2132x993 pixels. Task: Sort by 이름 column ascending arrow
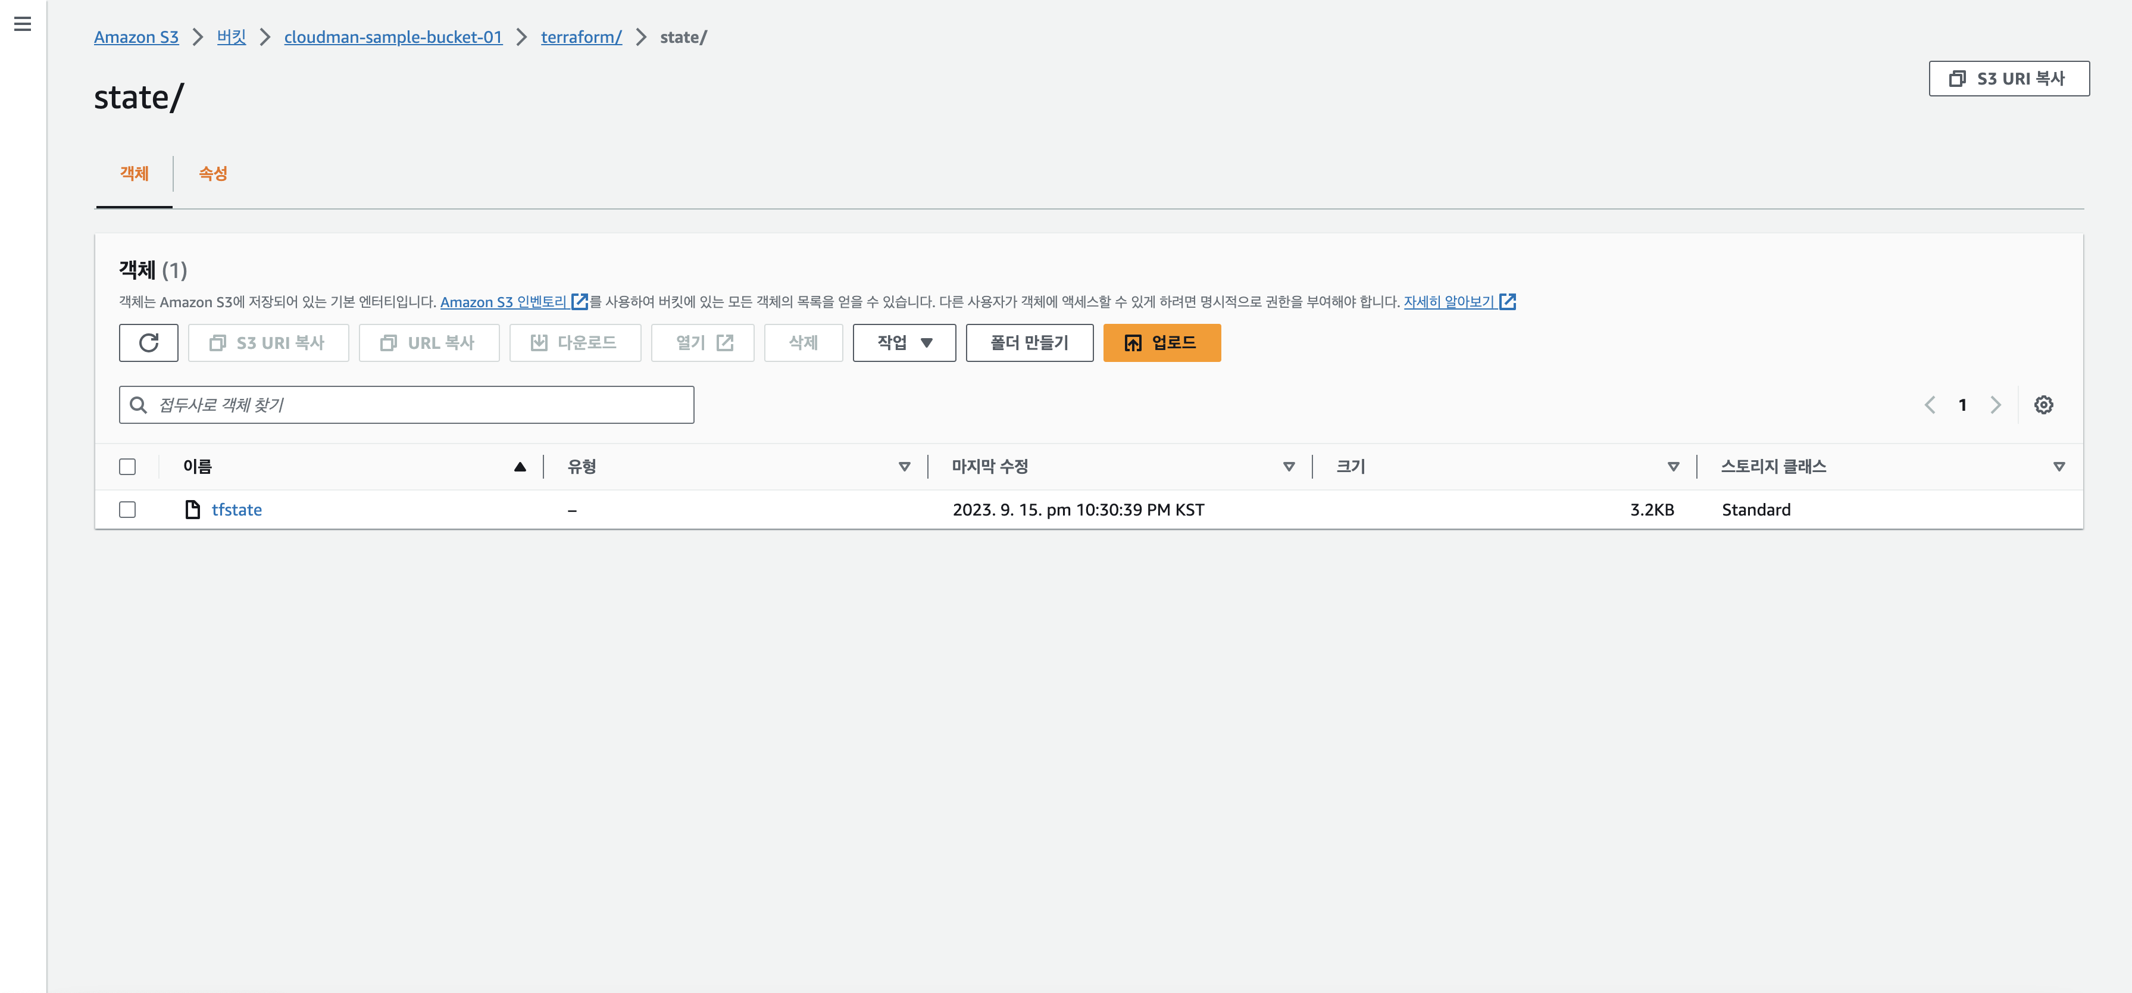[520, 467]
